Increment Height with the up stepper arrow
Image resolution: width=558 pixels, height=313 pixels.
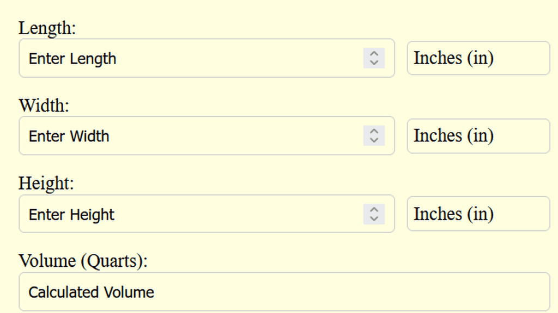(x=374, y=210)
